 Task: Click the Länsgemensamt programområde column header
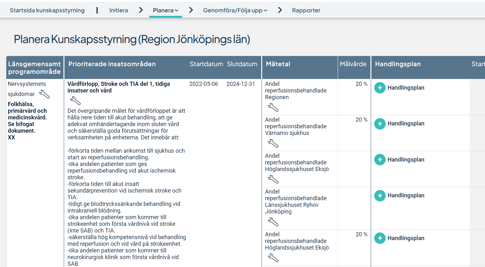pyautogui.click(x=34, y=68)
